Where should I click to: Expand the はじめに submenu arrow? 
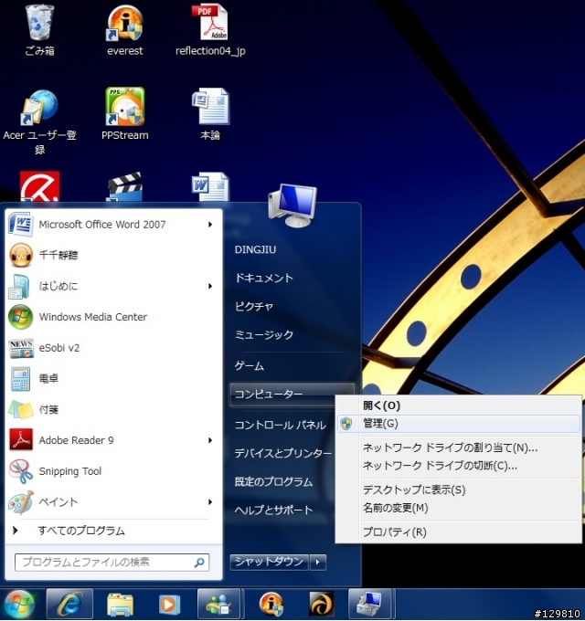coord(210,287)
